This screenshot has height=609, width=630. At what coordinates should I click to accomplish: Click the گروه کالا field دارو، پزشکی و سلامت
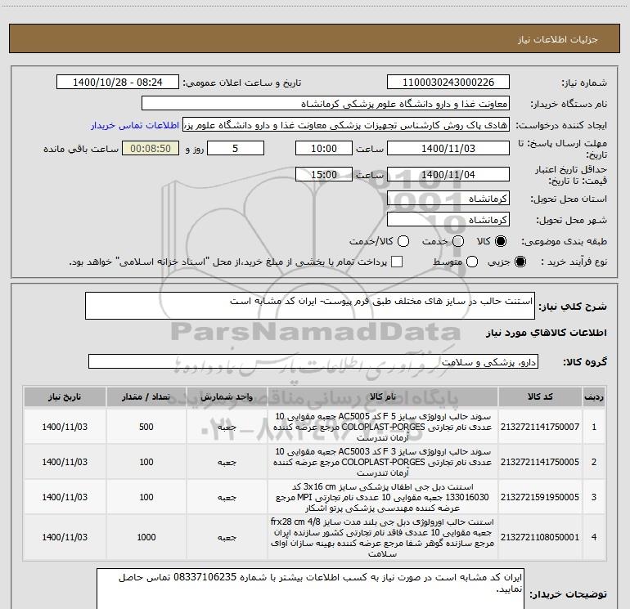(x=313, y=361)
